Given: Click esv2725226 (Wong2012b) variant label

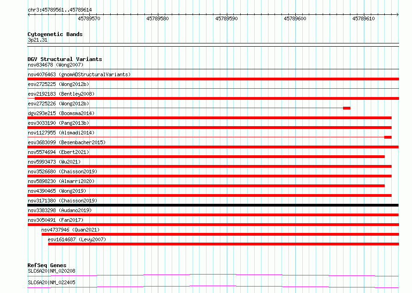Looking at the screenshot, I should [x=58, y=104].
